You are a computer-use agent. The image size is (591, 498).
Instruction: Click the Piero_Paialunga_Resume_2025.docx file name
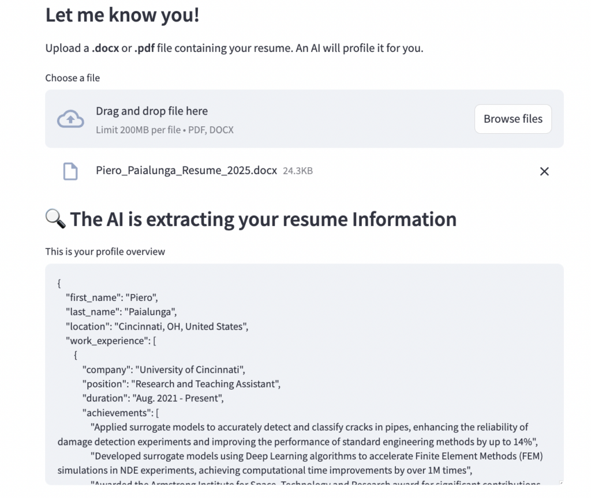tap(186, 171)
